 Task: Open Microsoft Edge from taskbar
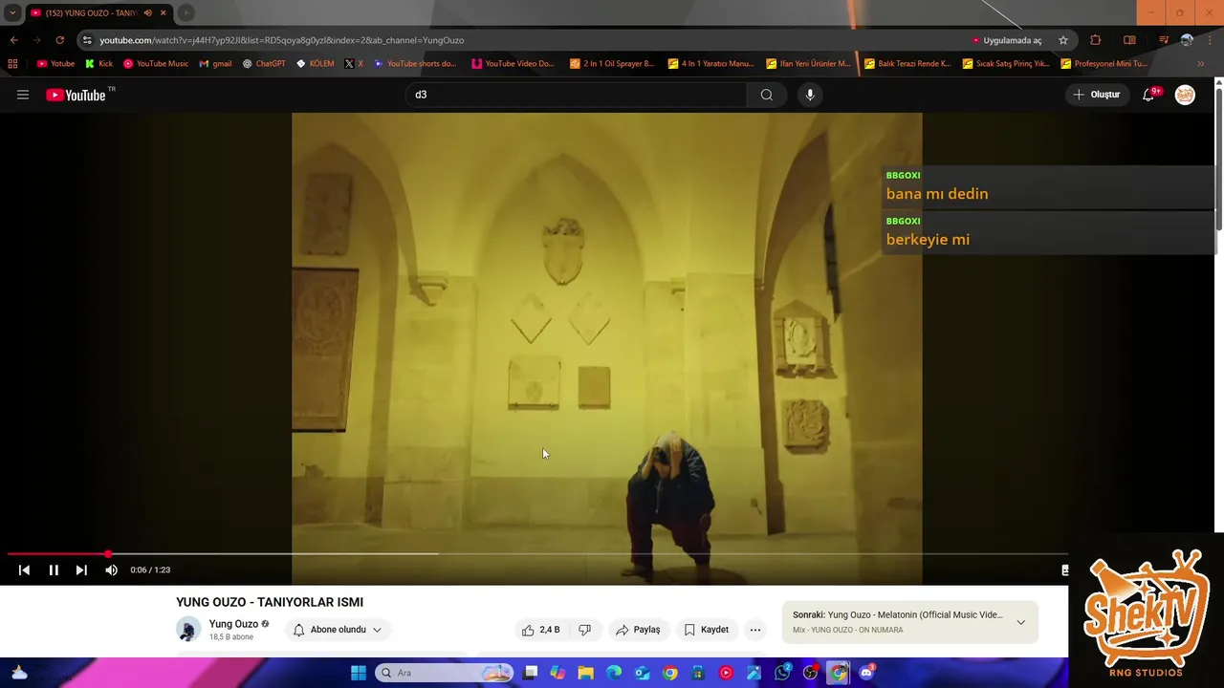[614, 673]
